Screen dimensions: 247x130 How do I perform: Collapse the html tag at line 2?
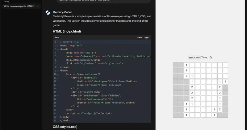click(x=58, y=45)
